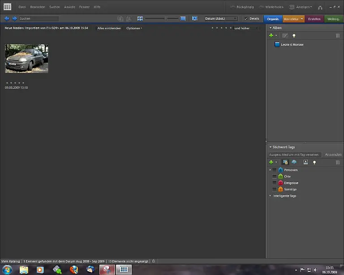Image resolution: width=344 pixels, height=275 pixels.
Task: Click the home icon in title bar
Action: (320, 7)
